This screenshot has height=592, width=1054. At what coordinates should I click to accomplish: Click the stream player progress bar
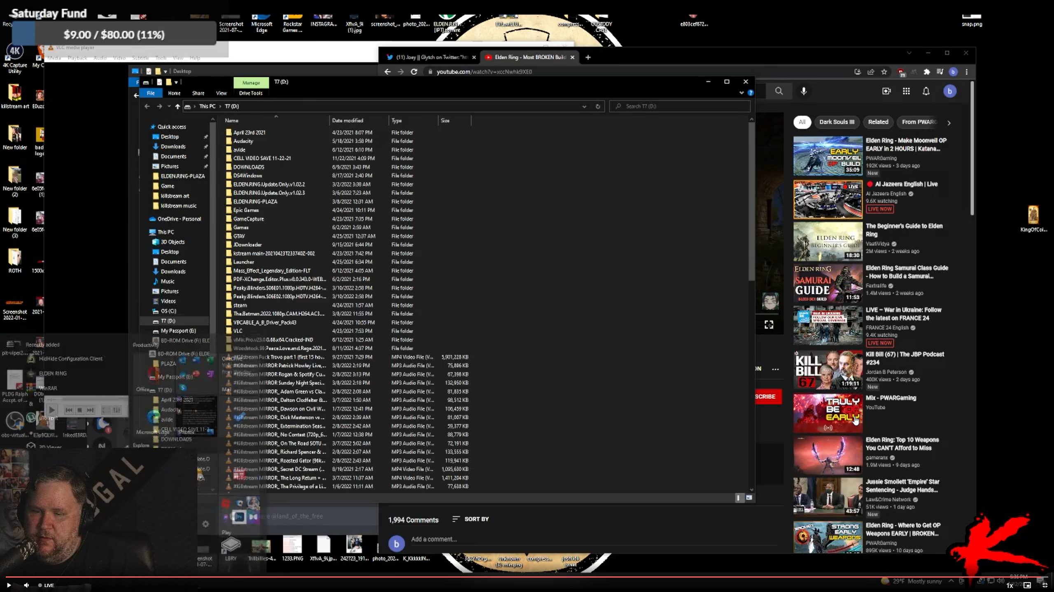tap(527, 577)
